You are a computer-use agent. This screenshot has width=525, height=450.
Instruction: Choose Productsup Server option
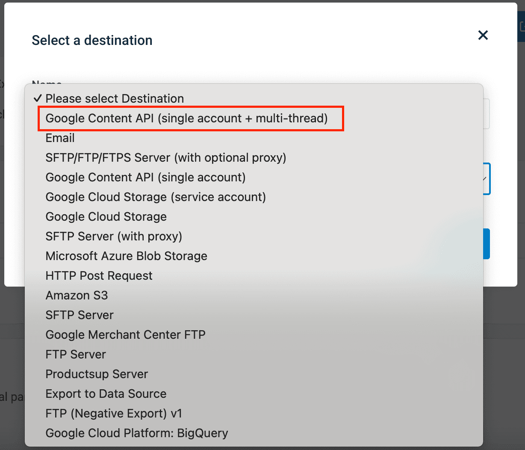click(x=97, y=374)
